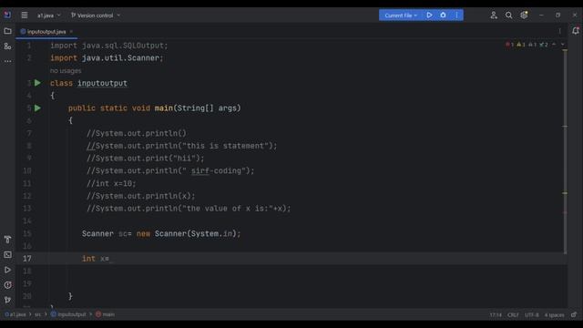The height and width of the screenshot is (328, 583).
Task: Click the 'Scanner(System.in)' text on line 15
Action: pos(196,233)
